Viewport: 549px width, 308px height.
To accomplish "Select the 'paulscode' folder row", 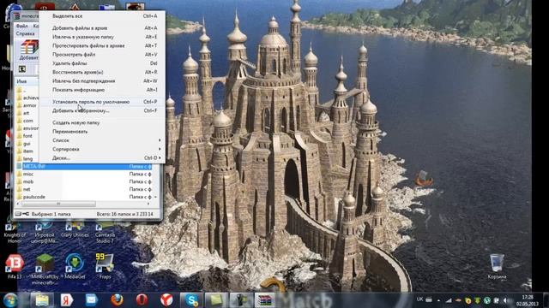I will click(x=84, y=197).
